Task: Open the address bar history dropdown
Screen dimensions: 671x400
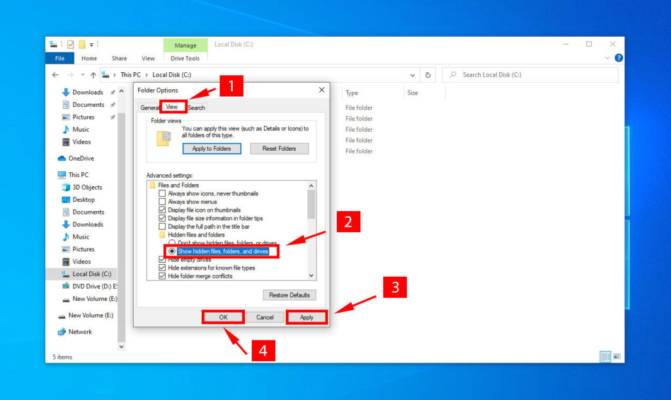Action: click(412, 75)
